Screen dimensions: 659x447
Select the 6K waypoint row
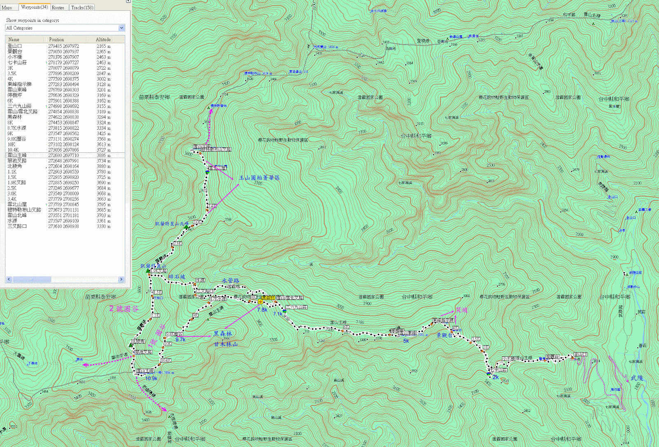coord(65,101)
